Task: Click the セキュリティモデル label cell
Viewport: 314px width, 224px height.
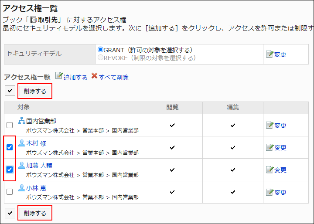Action: pyautogui.click(x=50, y=54)
